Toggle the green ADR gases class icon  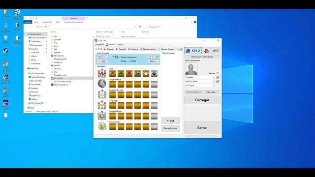[x=121, y=74]
